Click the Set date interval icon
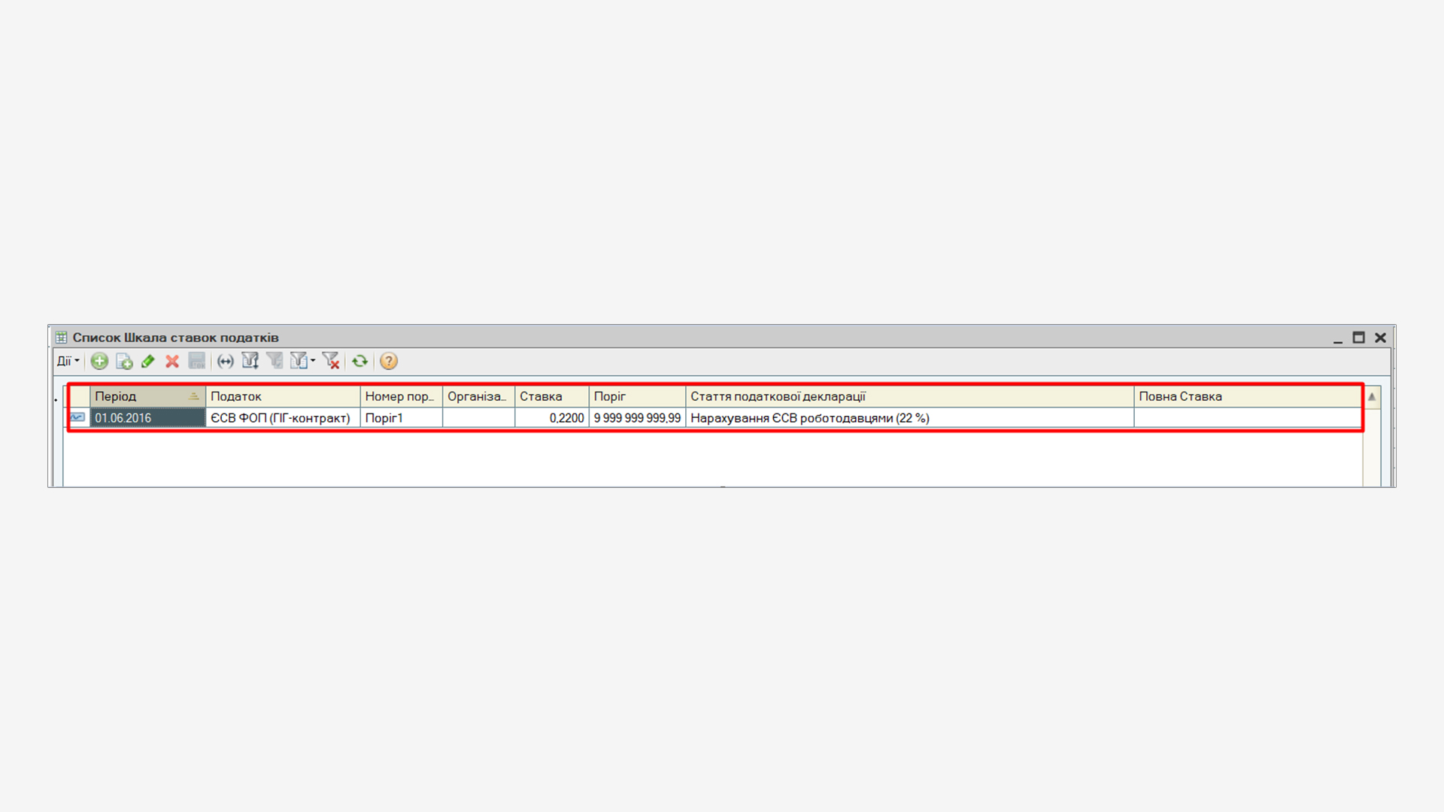Screen dimensions: 1444x812 pos(226,362)
